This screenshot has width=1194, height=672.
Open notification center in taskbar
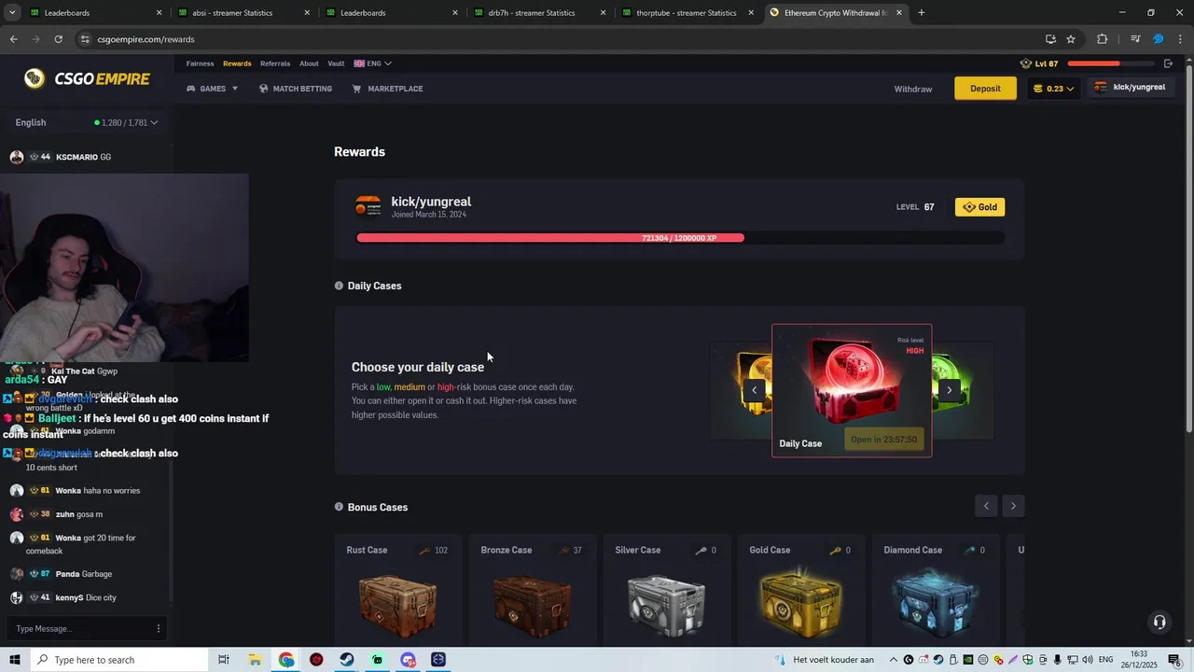(1174, 660)
